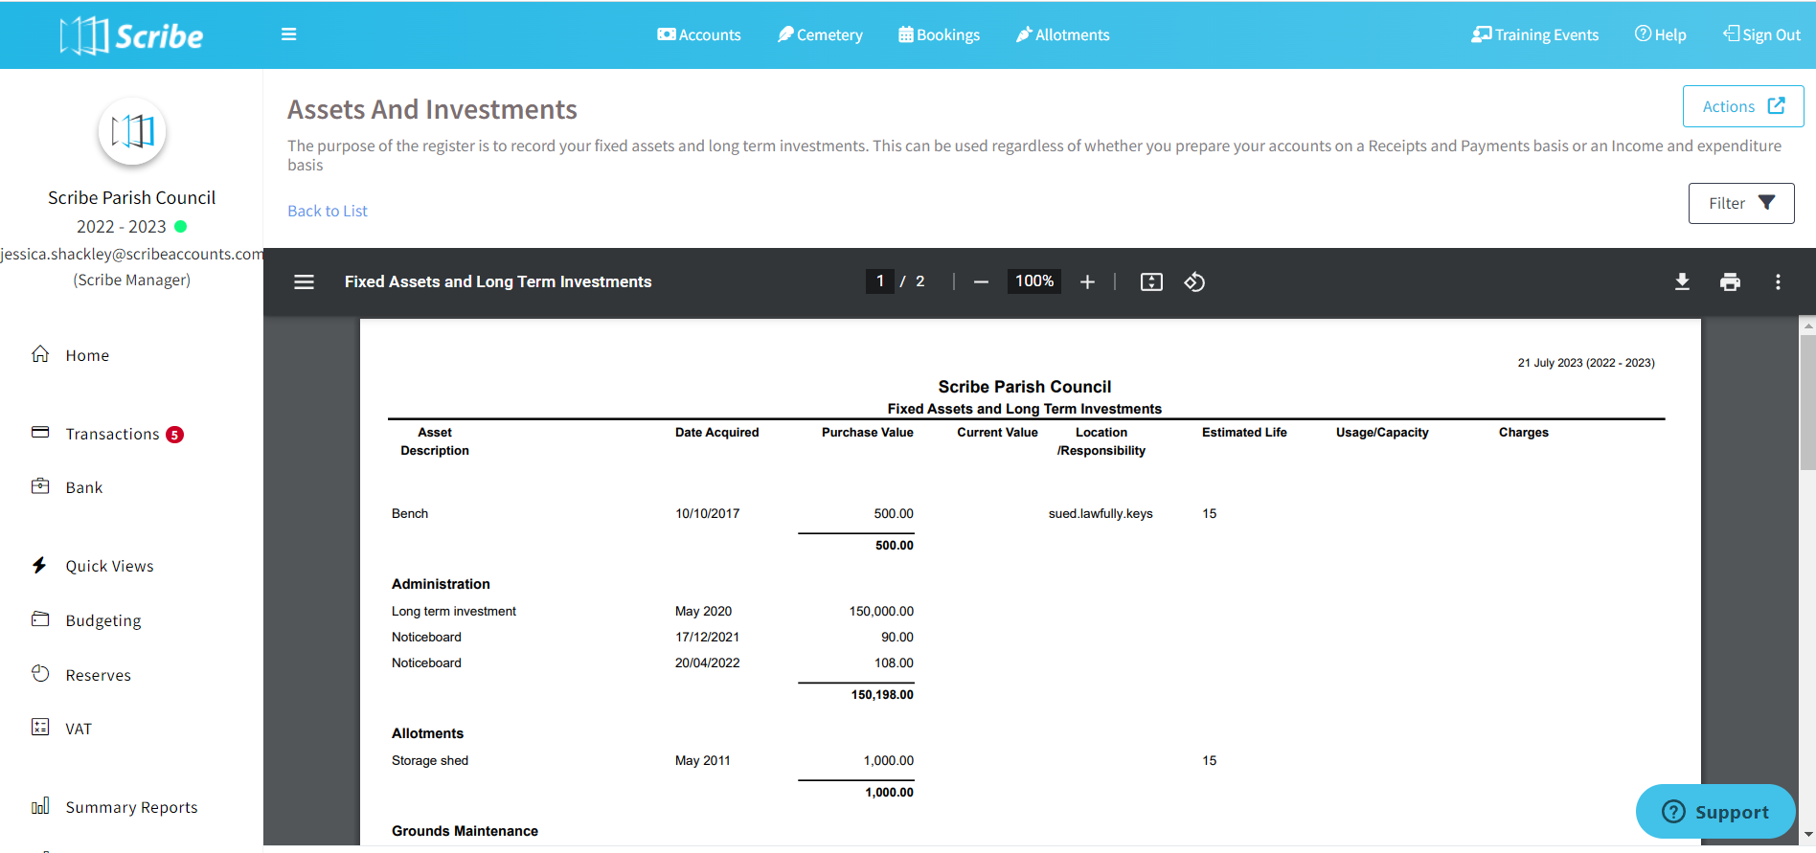This screenshot has height=853, width=1816.
Task: Click the '150,000.00' purchase value
Action: (x=881, y=612)
